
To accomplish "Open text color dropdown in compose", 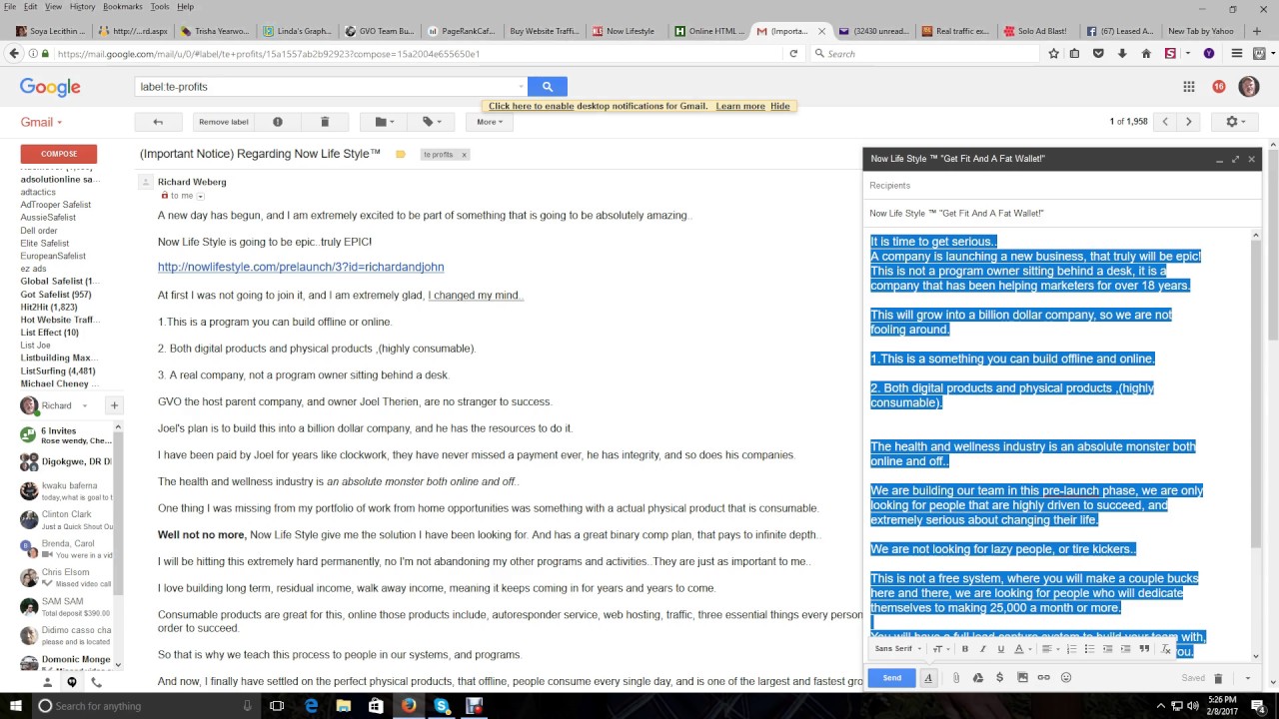I will pos(1021,649).
